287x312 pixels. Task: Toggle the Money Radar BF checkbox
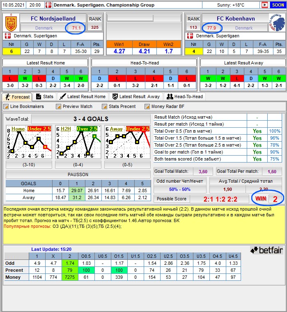147,107
